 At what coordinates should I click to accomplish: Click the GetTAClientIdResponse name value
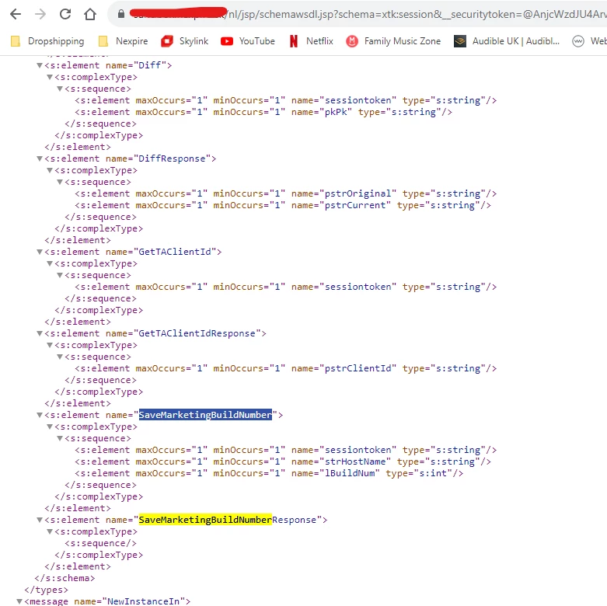click(197, 333)
